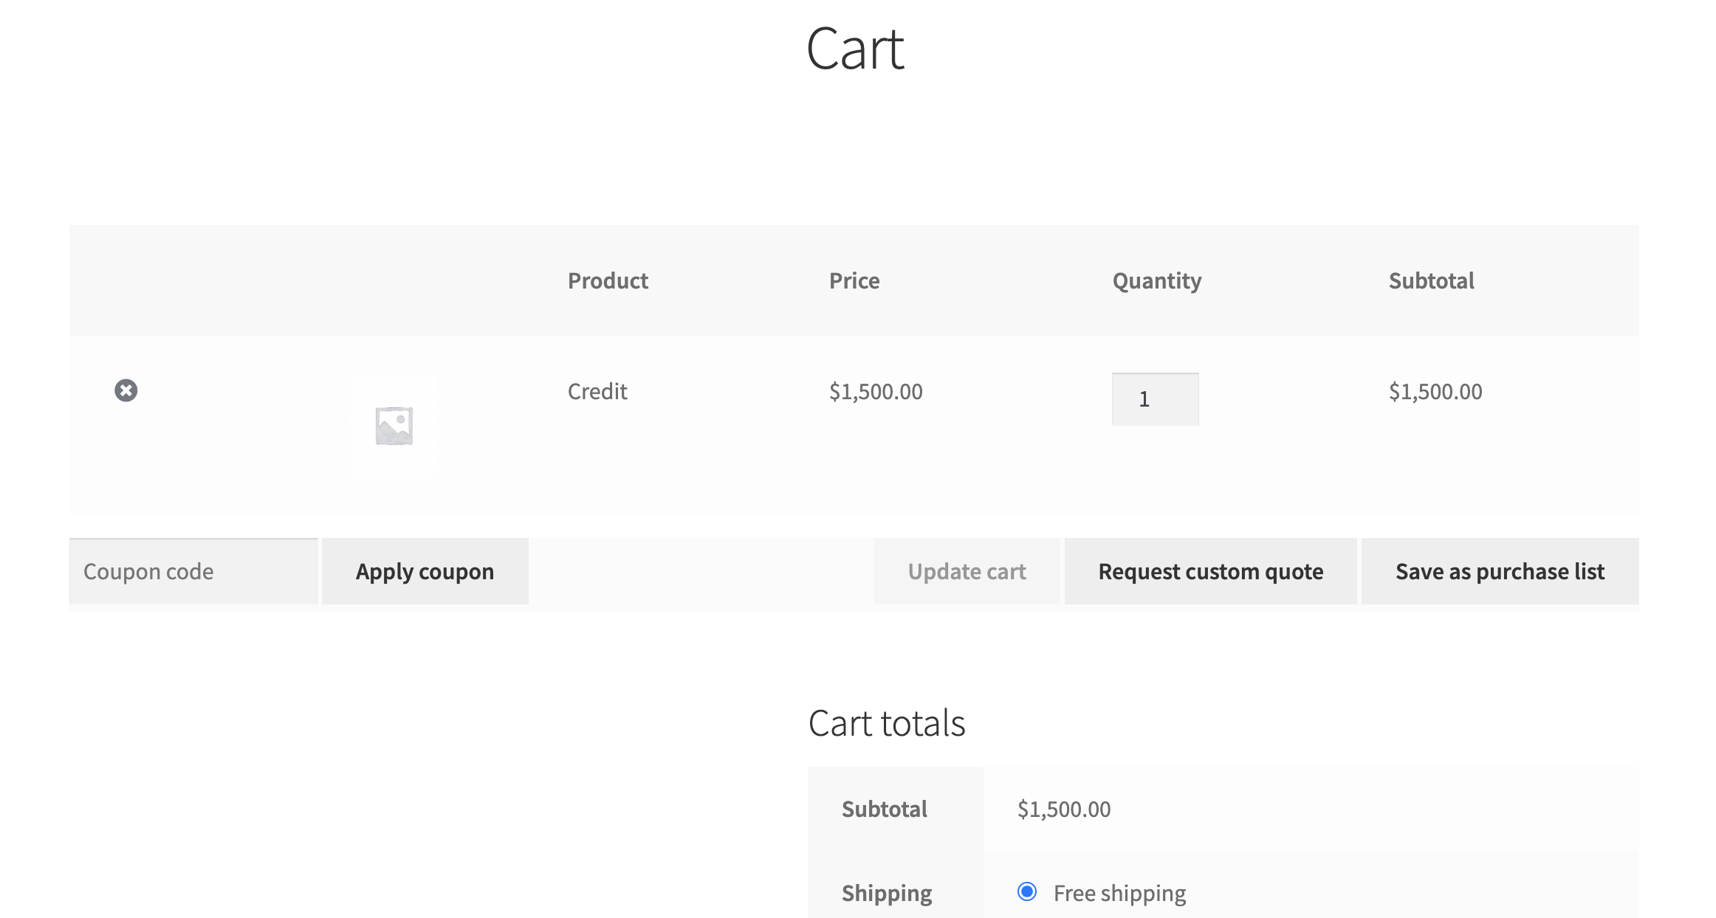Open the Credit product link
The height and width of the screenshot is (918, 1716).
pyautogui.click(x=597, y=391)
